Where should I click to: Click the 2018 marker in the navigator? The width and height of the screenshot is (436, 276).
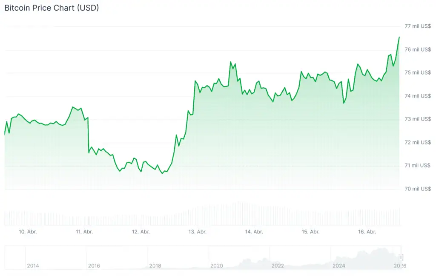(155, 266)
